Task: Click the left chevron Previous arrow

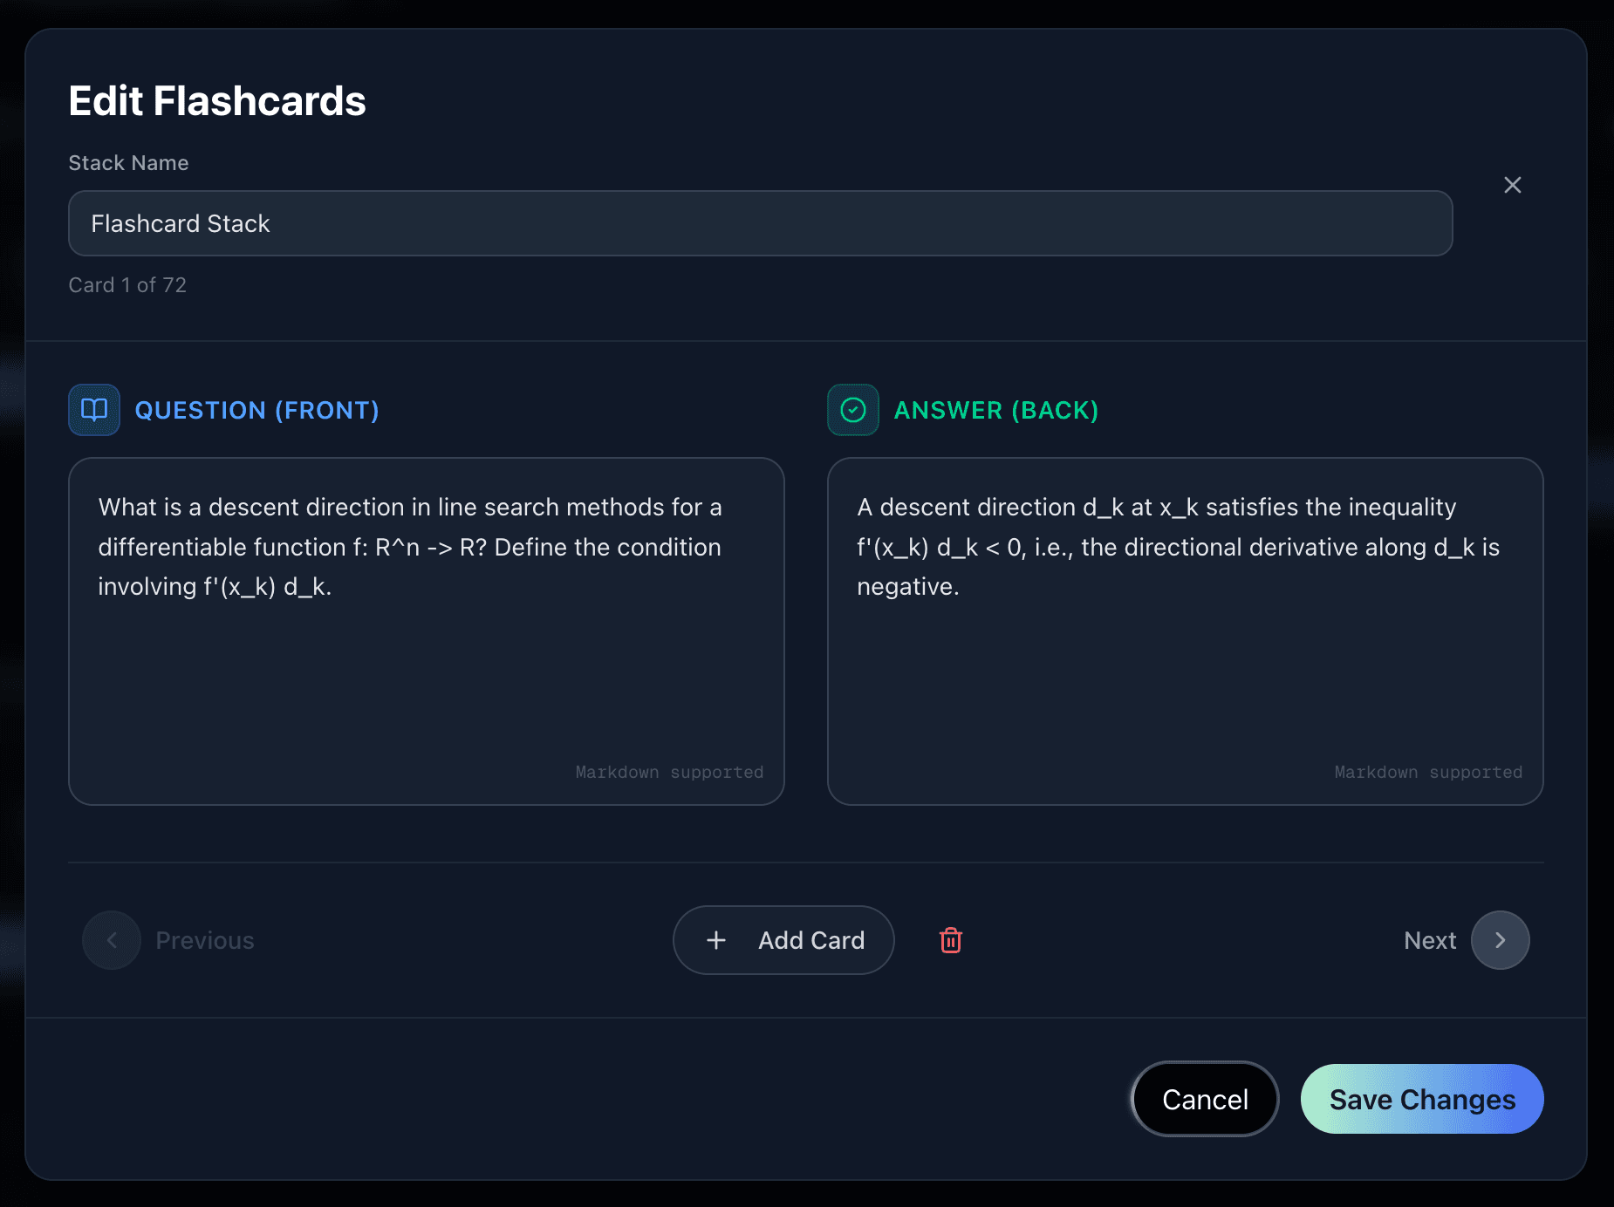Action: (112, 940)
